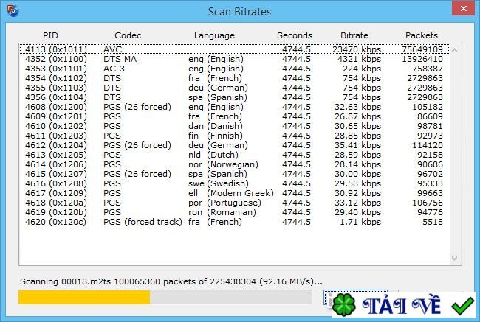Select the 4352 (0x1100) DTS MA row
Viewport: 480px width, 322px height.
[234, 59]
